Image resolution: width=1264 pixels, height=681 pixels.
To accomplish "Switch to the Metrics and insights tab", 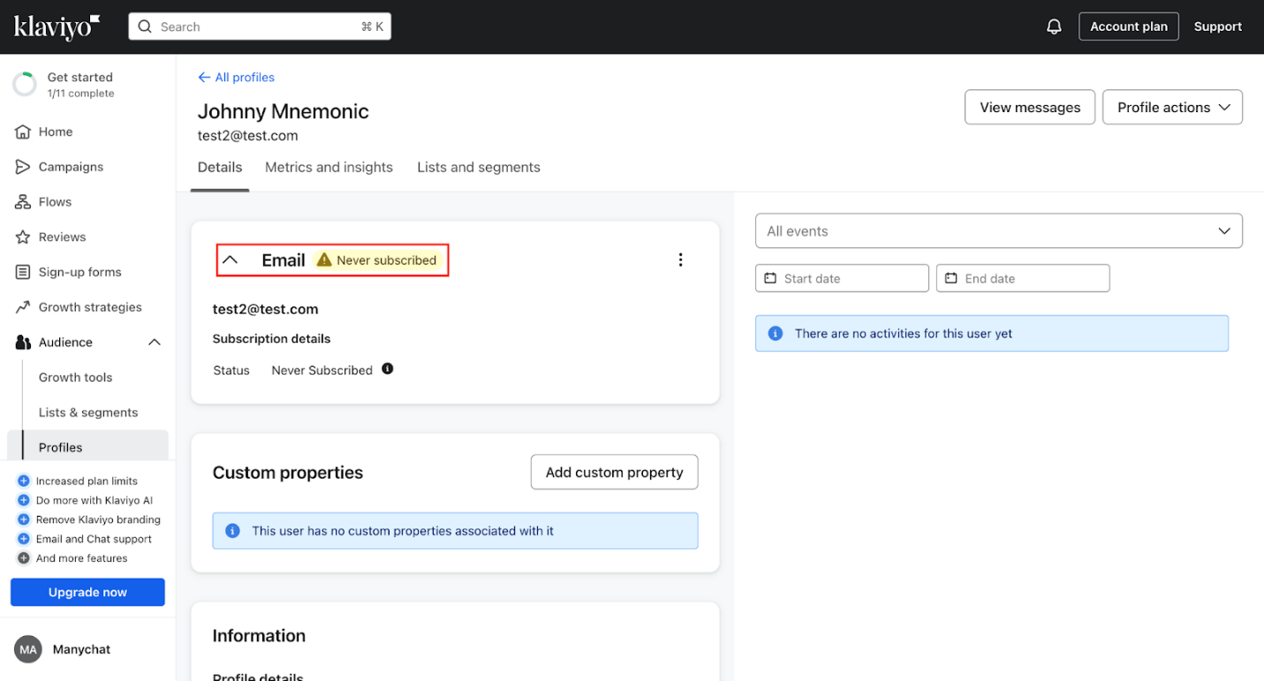I will pos(329,167).
